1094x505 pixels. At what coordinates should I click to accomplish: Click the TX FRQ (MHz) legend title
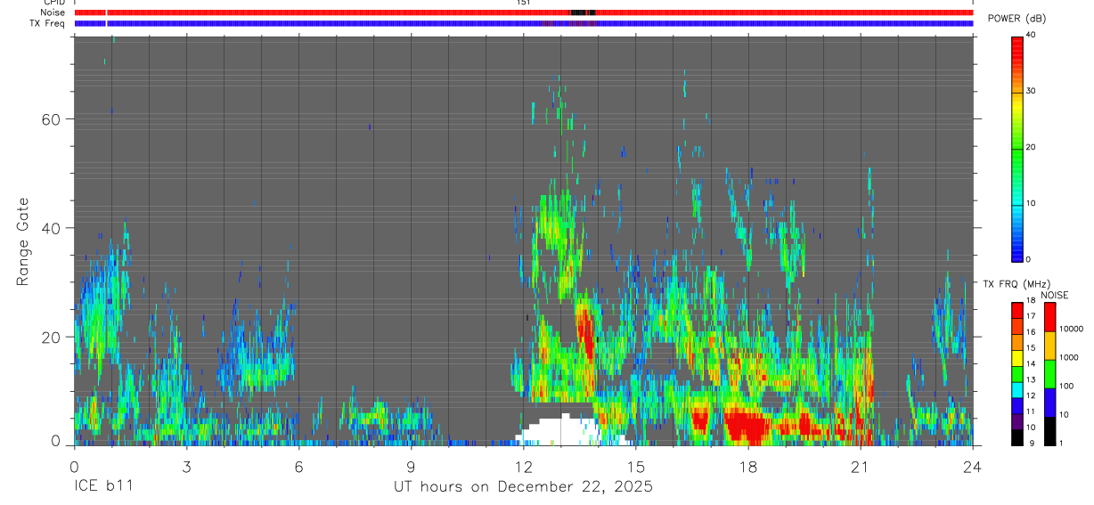click(1016, 283)
